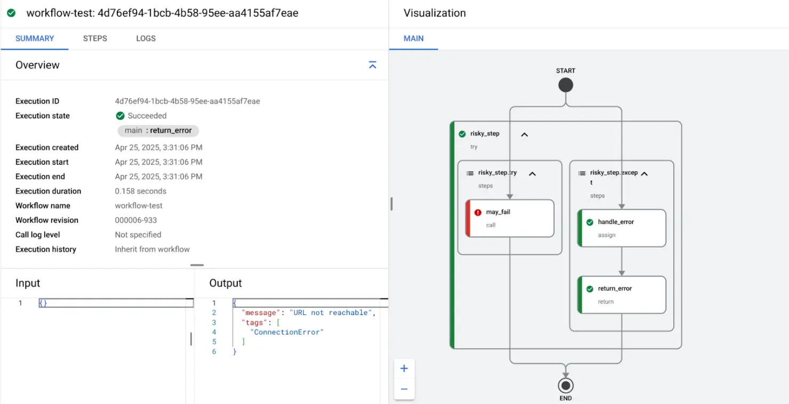789x404 pixels.
Task: Click the list icon beside risky_step.try
Action: [470, 173]
